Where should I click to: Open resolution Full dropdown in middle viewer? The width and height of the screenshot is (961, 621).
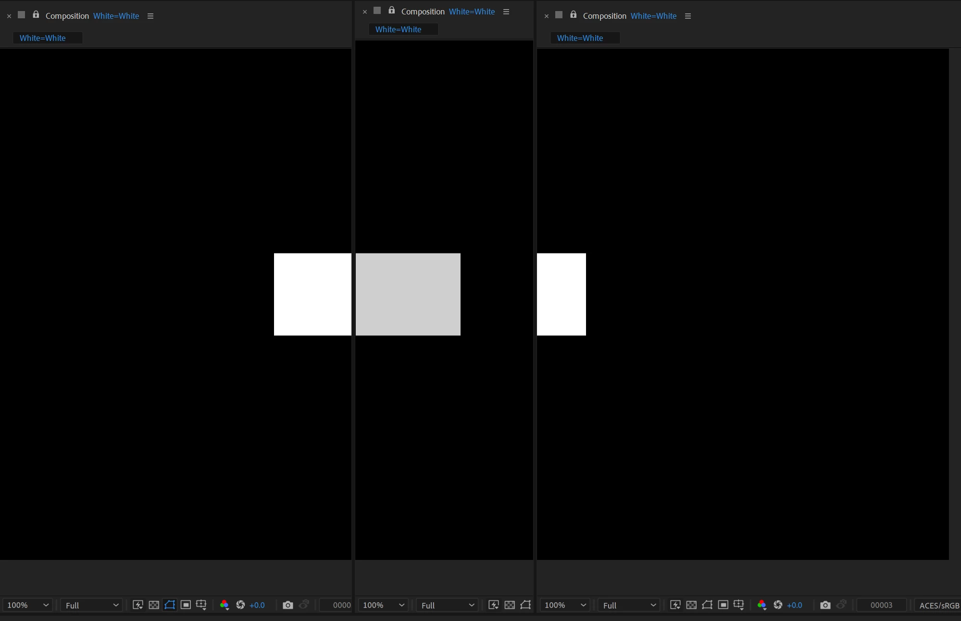[447, 605]
